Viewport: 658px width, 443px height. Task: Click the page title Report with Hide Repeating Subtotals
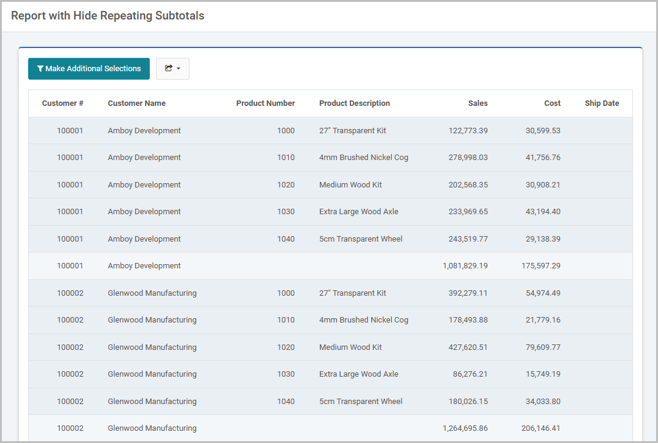pyautogui.click(x=107, y=15)
